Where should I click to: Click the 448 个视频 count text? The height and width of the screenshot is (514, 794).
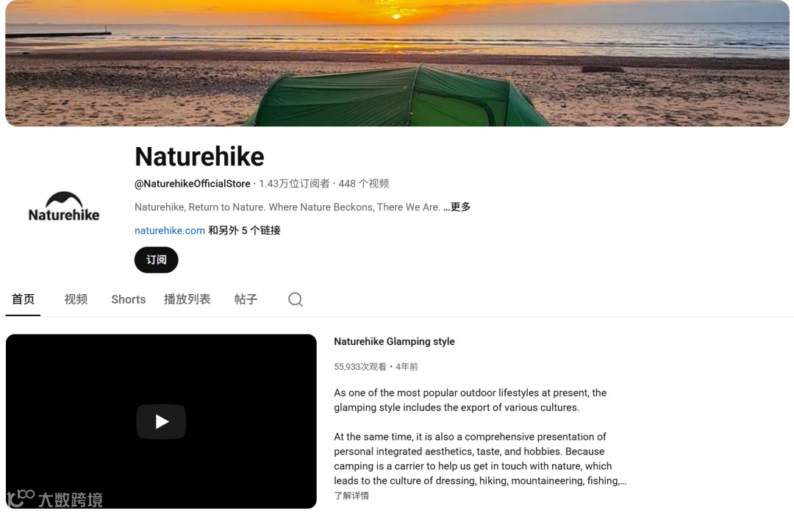tap(364, 183)
